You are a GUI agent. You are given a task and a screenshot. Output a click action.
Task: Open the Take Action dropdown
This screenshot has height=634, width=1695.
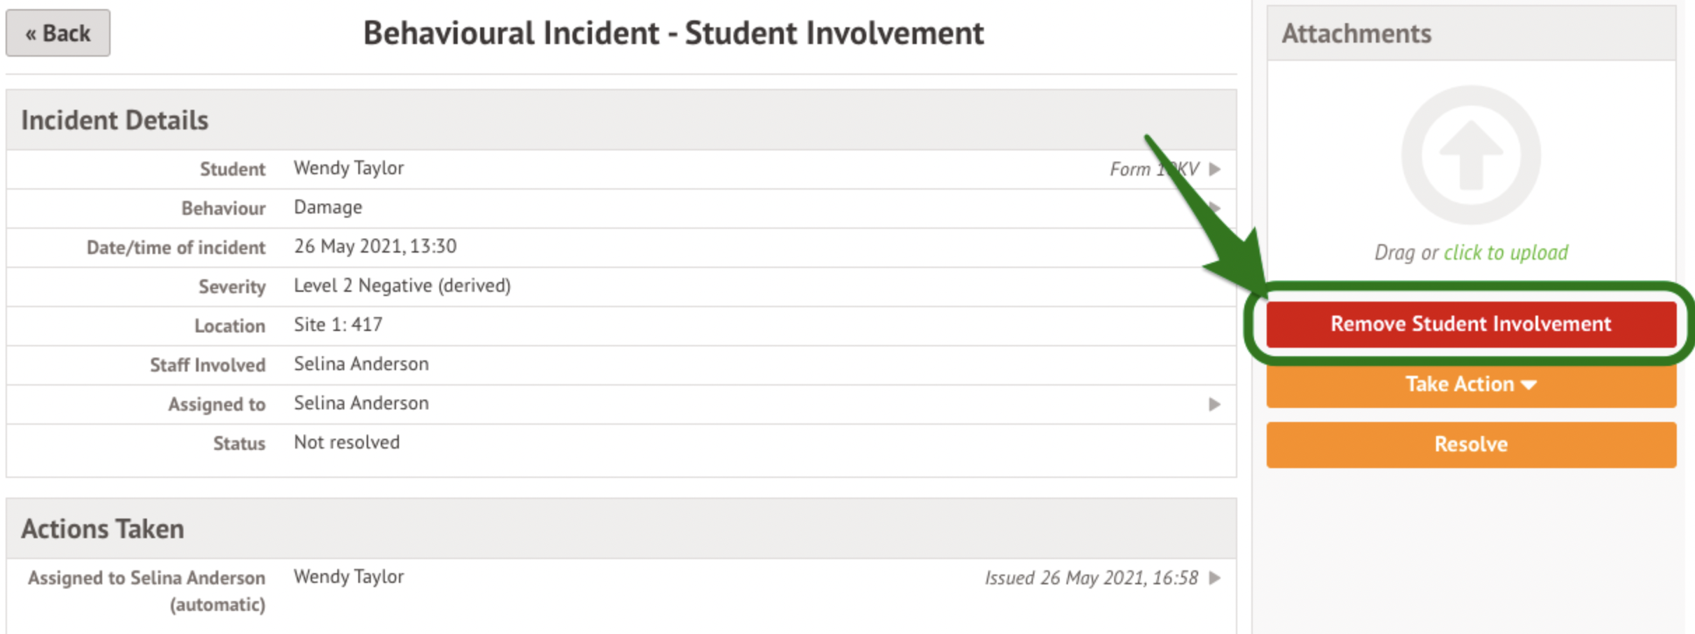[1470, 384]
